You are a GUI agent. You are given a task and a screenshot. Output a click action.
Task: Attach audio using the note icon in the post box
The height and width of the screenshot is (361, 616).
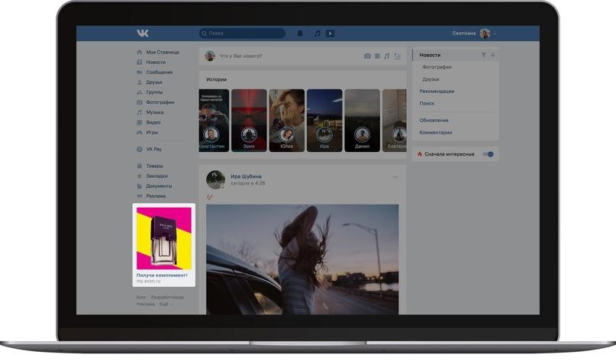click(386, 56)
